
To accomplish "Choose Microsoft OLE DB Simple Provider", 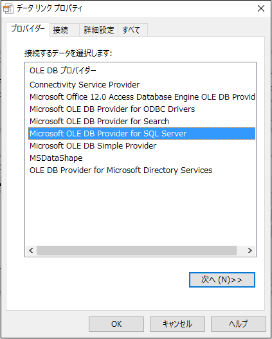I will click(141, 146).
